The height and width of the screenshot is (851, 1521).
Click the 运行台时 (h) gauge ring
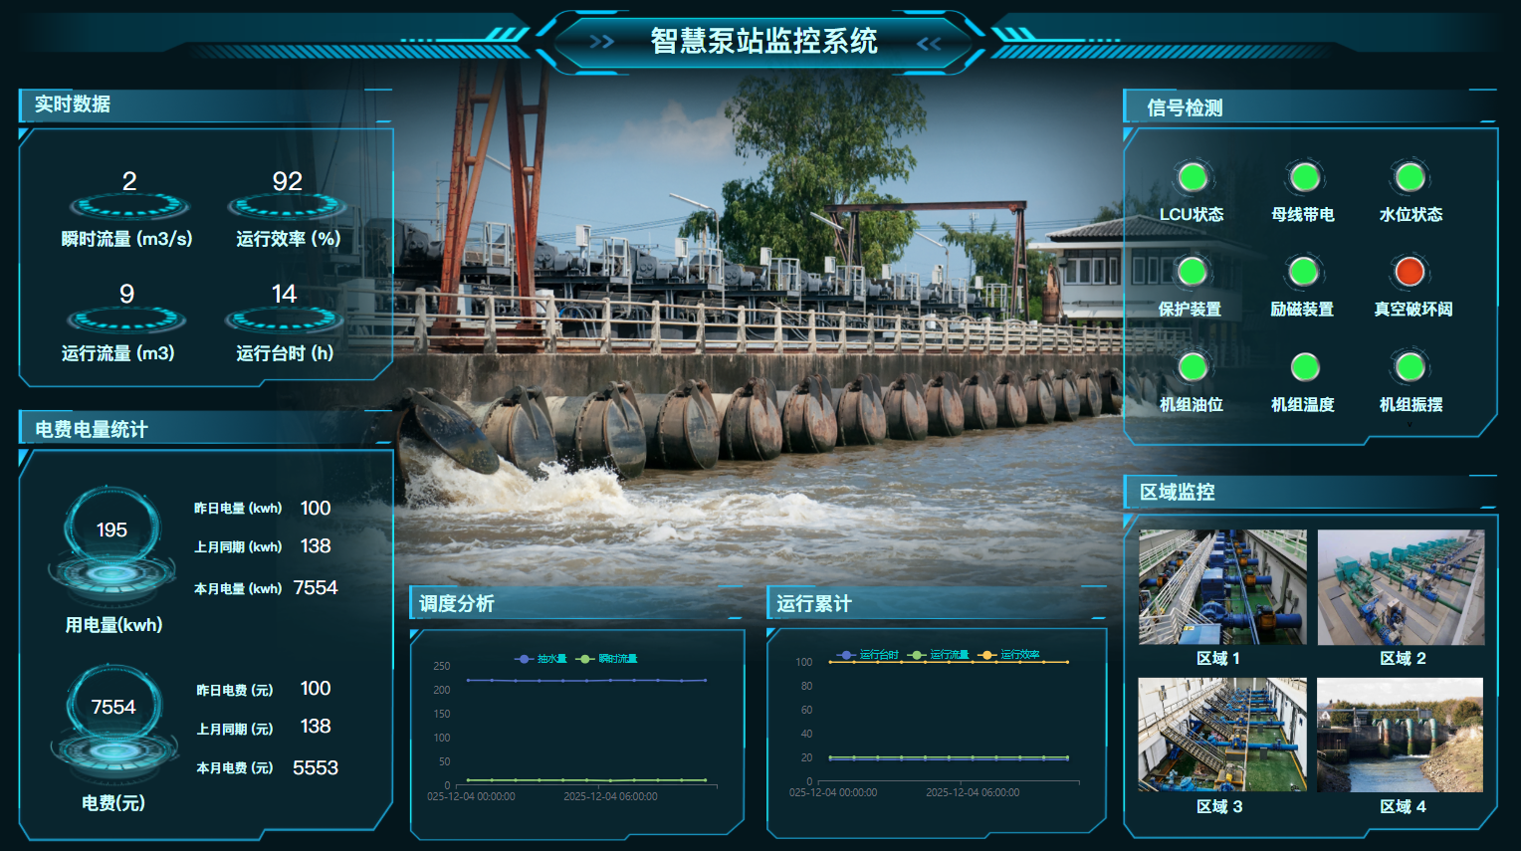pyautogui.click(x=285, y=319)
